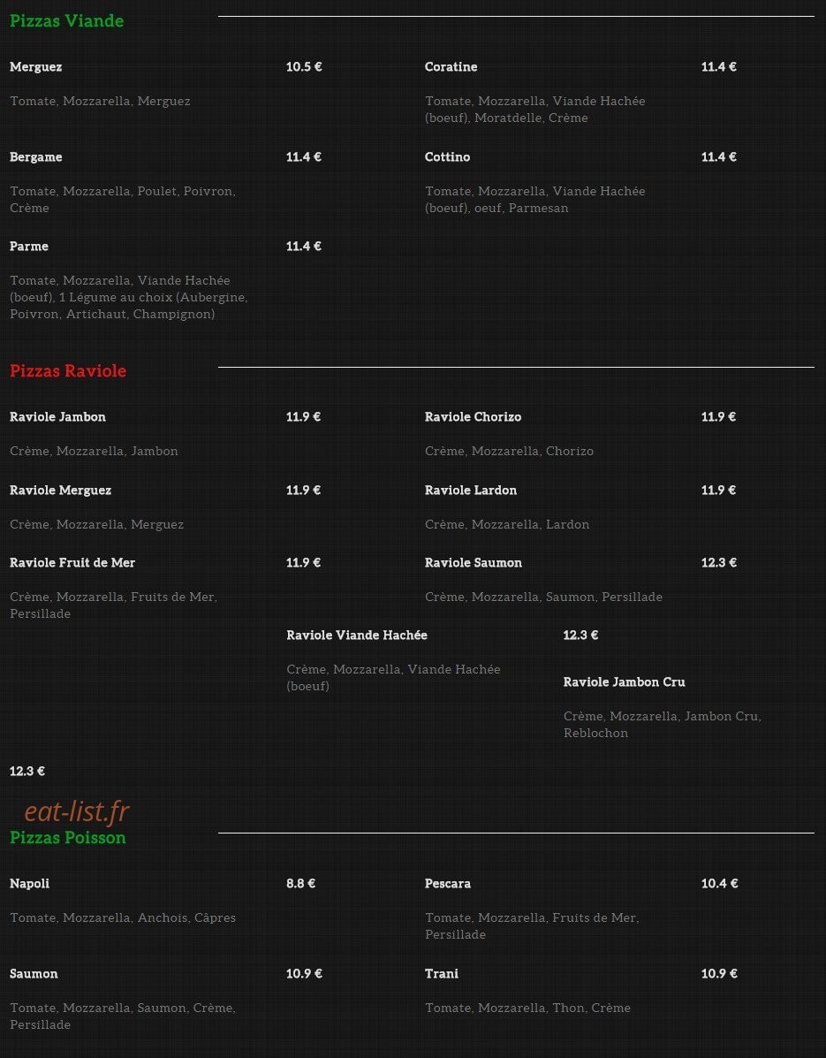The height and width of the screenshot is (1058, 826).
Task: Select Raviole Saumon pizza name
Action: tap(474, 563)
